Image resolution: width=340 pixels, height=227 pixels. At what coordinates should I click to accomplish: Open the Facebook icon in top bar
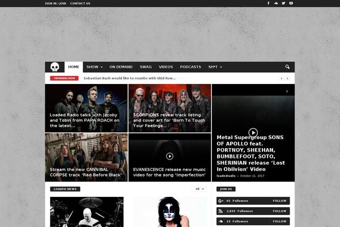click(268, 3)
